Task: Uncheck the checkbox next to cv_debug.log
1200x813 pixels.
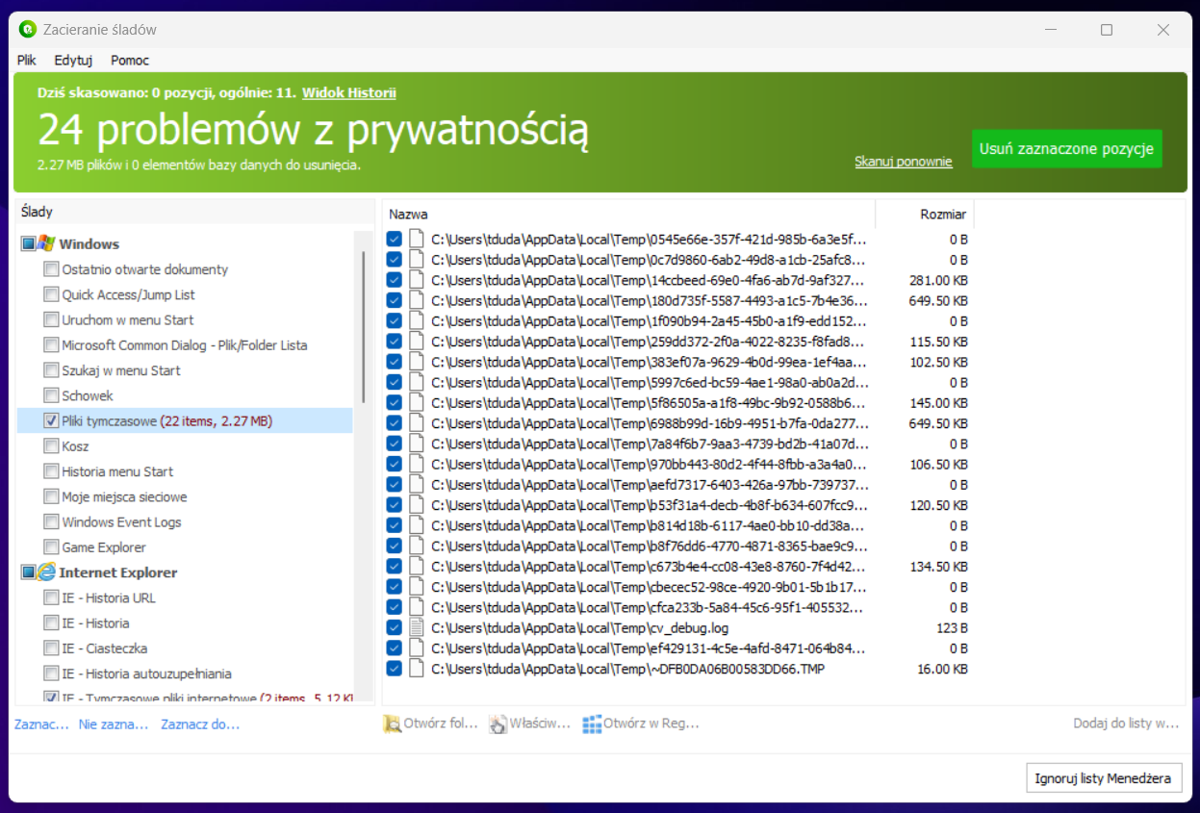Action: tap(394, 627)
